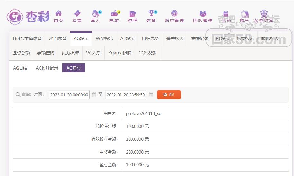Open 账变报表 tab
Image resolution: width=294 pixels, height=176 pixels.
tap(245, 38)
